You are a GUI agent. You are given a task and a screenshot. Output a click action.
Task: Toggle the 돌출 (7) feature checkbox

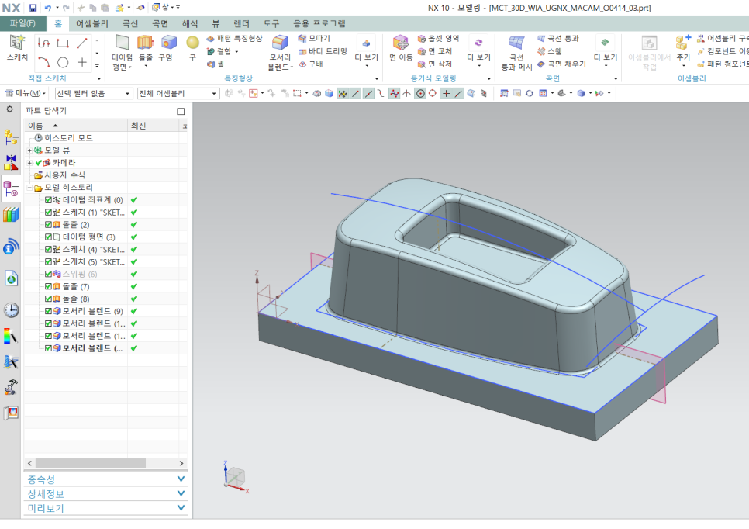click(48, 286)
